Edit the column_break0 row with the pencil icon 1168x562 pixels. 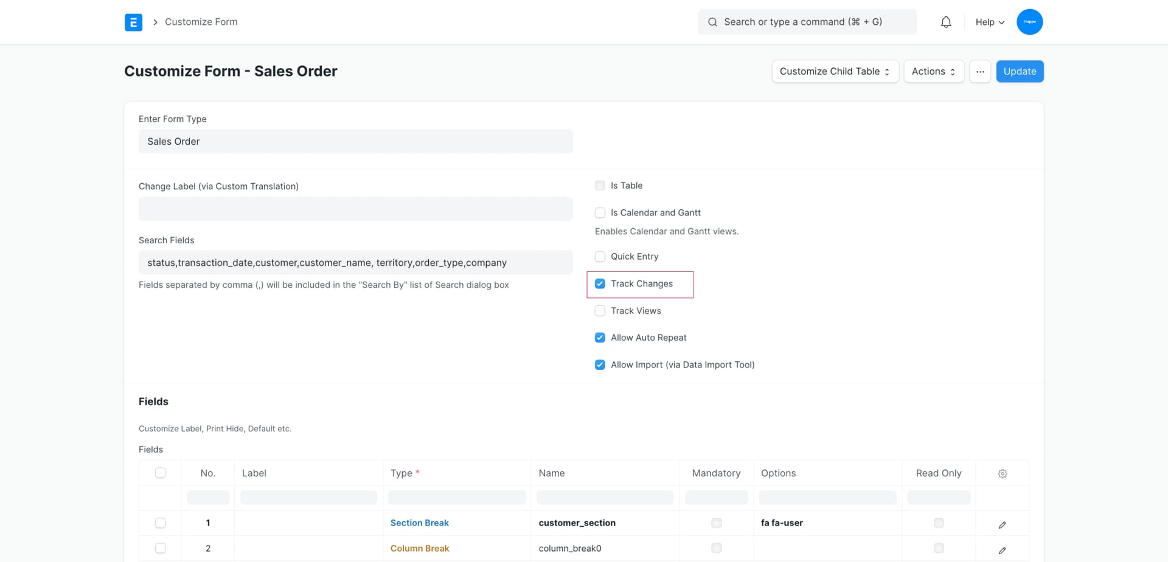coord(1003,550)
